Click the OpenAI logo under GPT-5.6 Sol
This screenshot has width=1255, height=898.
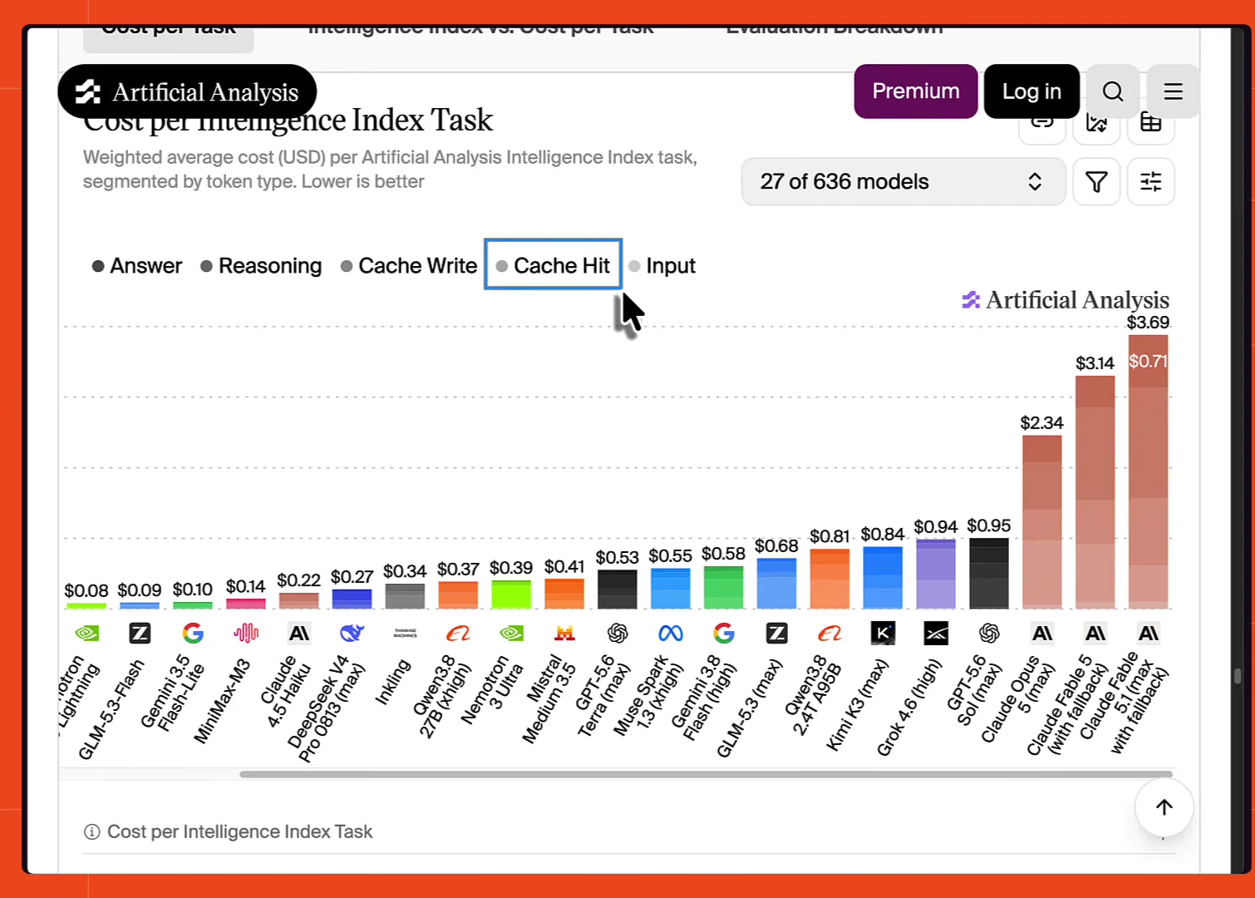point(989,634)
